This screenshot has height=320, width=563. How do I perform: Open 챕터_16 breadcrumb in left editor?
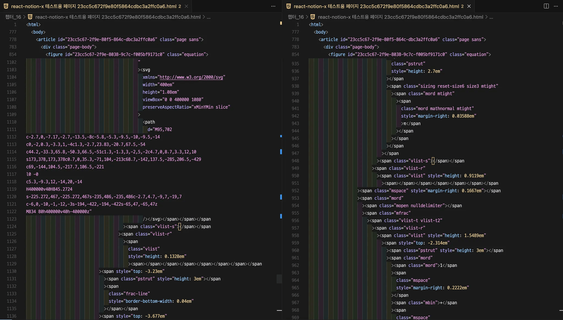[13, 17]
